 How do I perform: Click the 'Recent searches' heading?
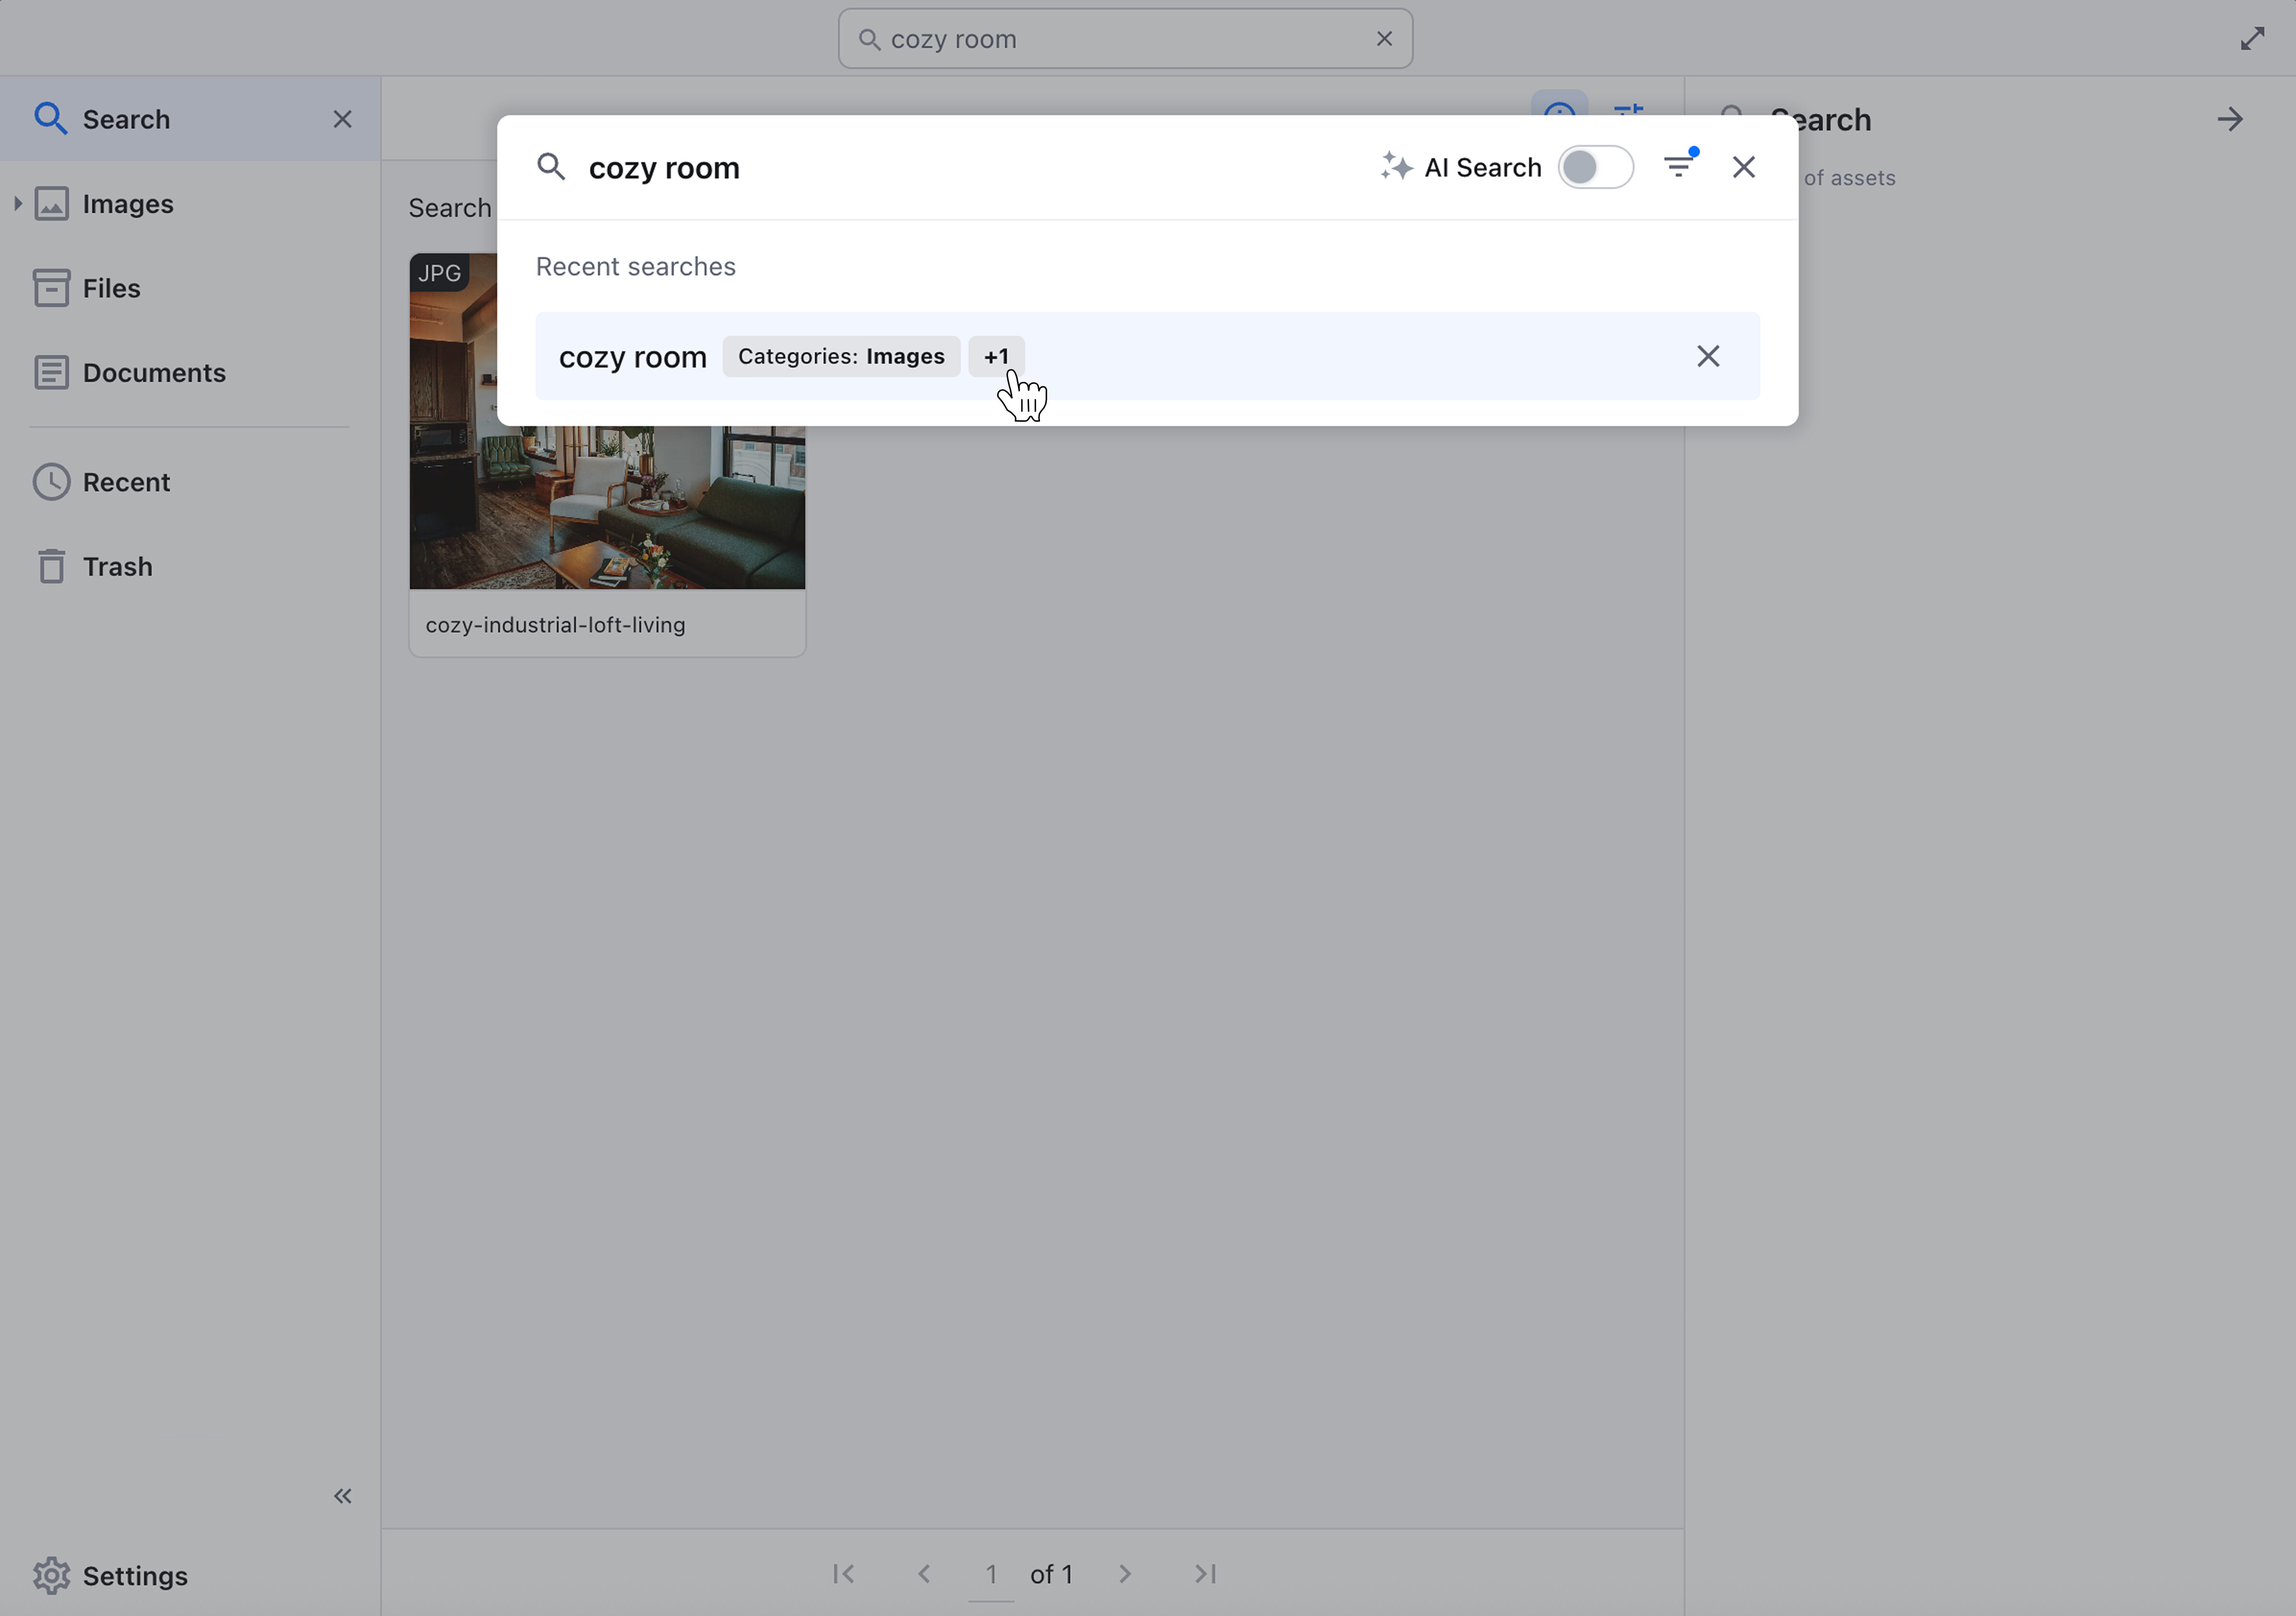(x=636, y=266)
